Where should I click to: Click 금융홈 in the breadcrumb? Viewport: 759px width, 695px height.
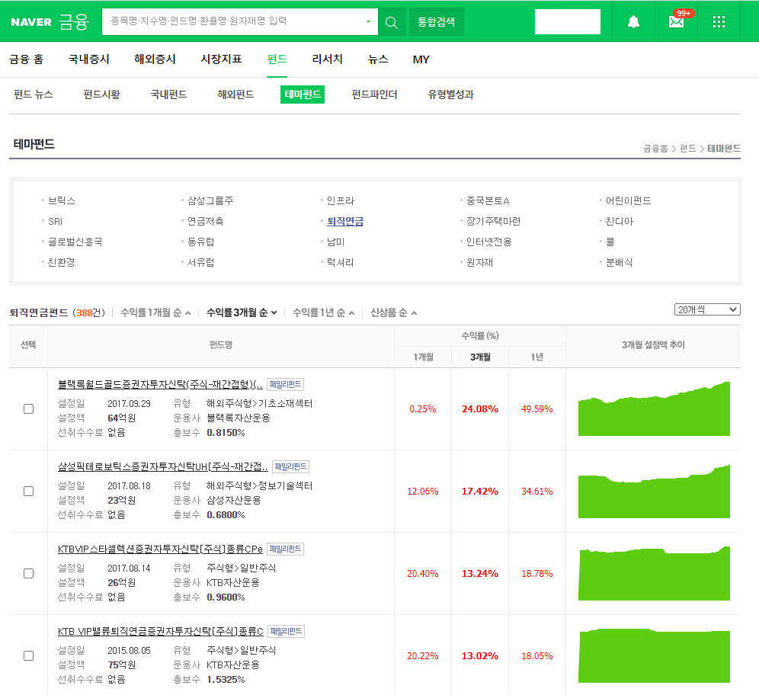pyautogui.click(x=655, y=149)
